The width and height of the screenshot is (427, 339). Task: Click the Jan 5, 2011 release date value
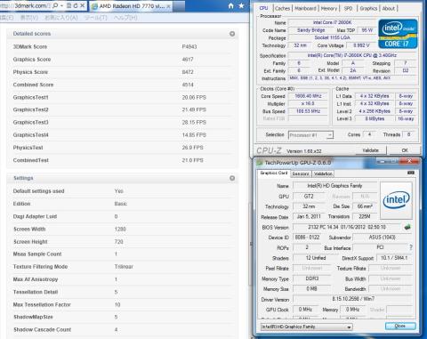pos(309,216)
